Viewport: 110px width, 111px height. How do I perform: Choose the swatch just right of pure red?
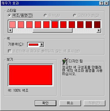pos(63,24)
